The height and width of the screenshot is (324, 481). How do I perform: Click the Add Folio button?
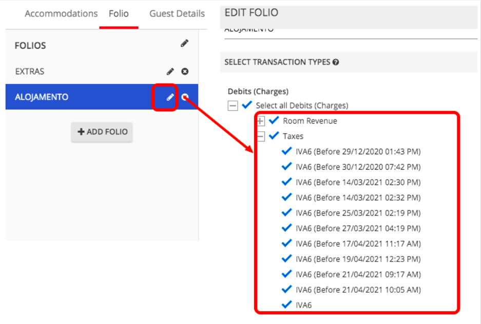coord(102,132)
